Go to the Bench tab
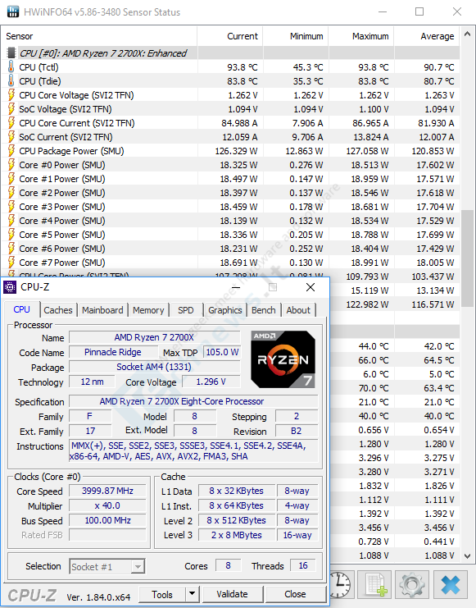Screen dimensions: 476x608 [264, 310]
